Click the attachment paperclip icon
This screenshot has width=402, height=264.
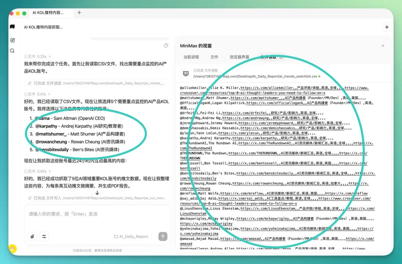point(32,236)
